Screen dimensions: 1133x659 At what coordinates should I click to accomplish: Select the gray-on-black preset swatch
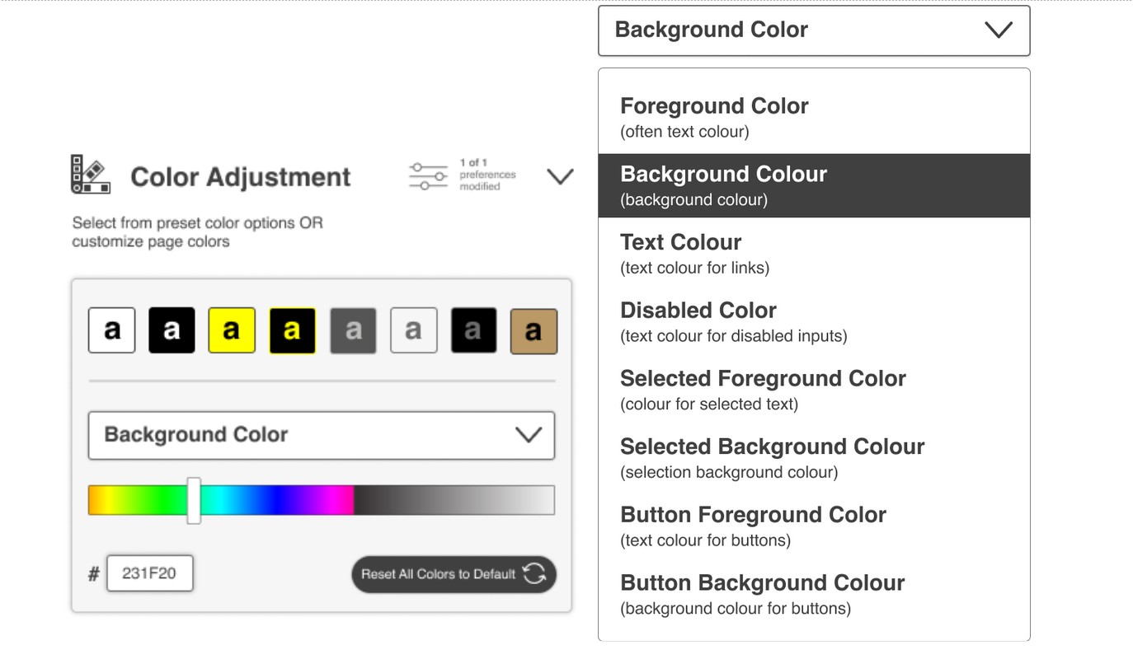pos(473,329)
